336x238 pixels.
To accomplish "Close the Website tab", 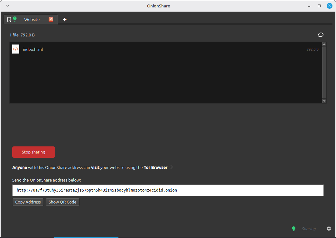I will [51, 19].
